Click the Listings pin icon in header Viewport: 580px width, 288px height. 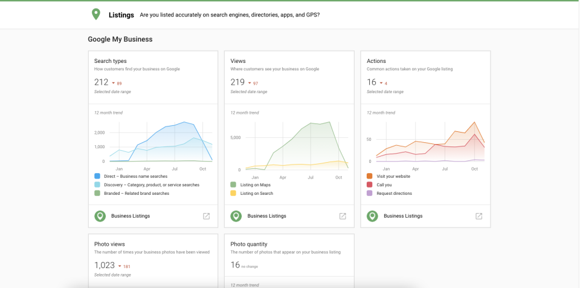tap(95, 15)
